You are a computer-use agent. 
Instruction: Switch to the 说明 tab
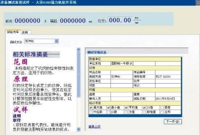click(25, 32)
